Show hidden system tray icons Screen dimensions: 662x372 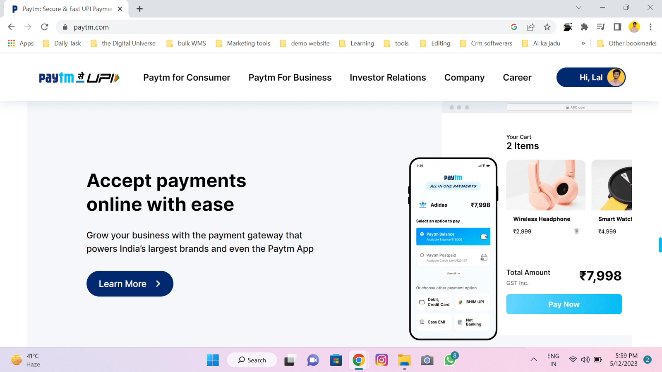534,360
